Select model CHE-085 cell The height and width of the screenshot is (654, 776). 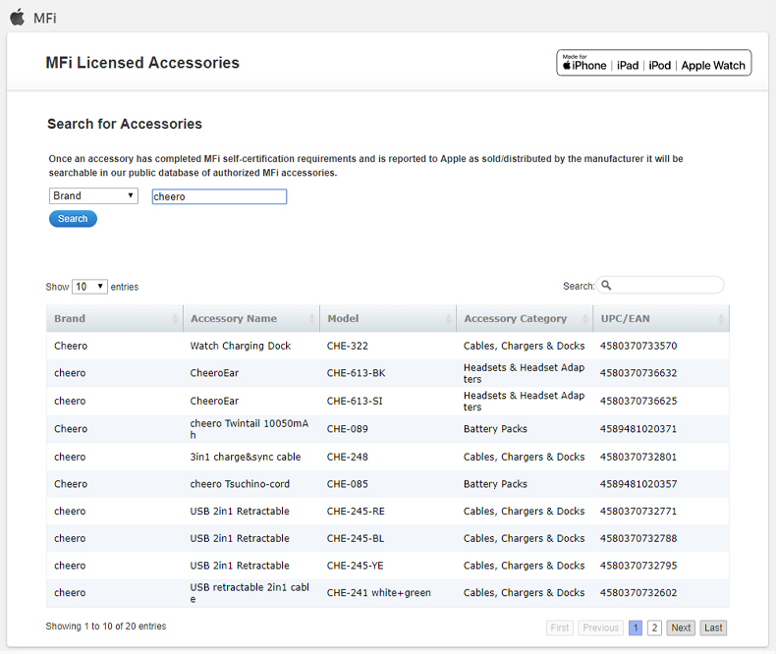pyautogui.click(x=348, y=484)
